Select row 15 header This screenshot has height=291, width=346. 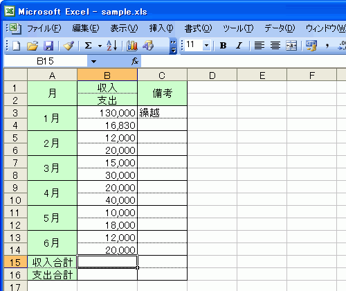click(15, 262)
